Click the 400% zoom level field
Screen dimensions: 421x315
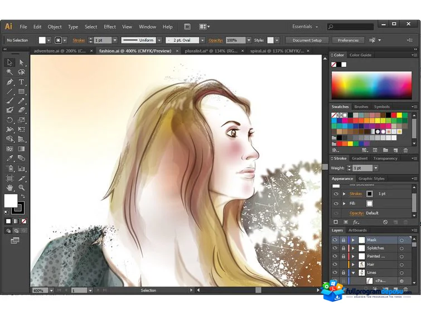tap(40, 291)
